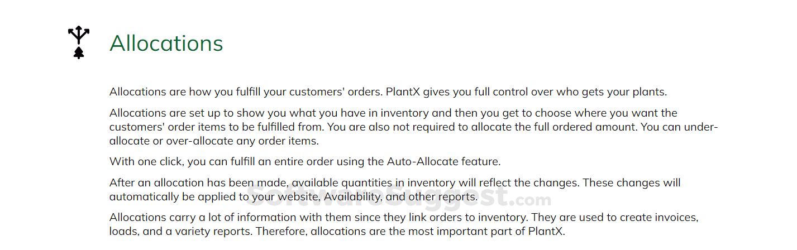Click the small tree at the icon's base

[79, 54]
